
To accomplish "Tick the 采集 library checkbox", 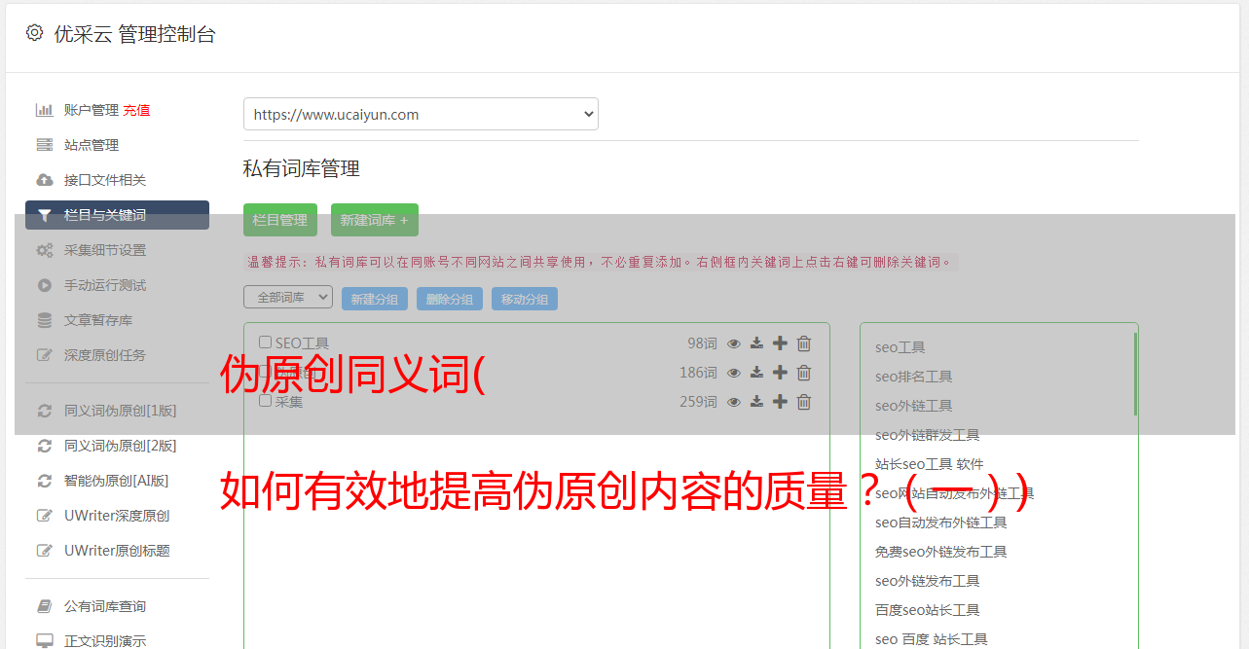I will coord(265,401).
